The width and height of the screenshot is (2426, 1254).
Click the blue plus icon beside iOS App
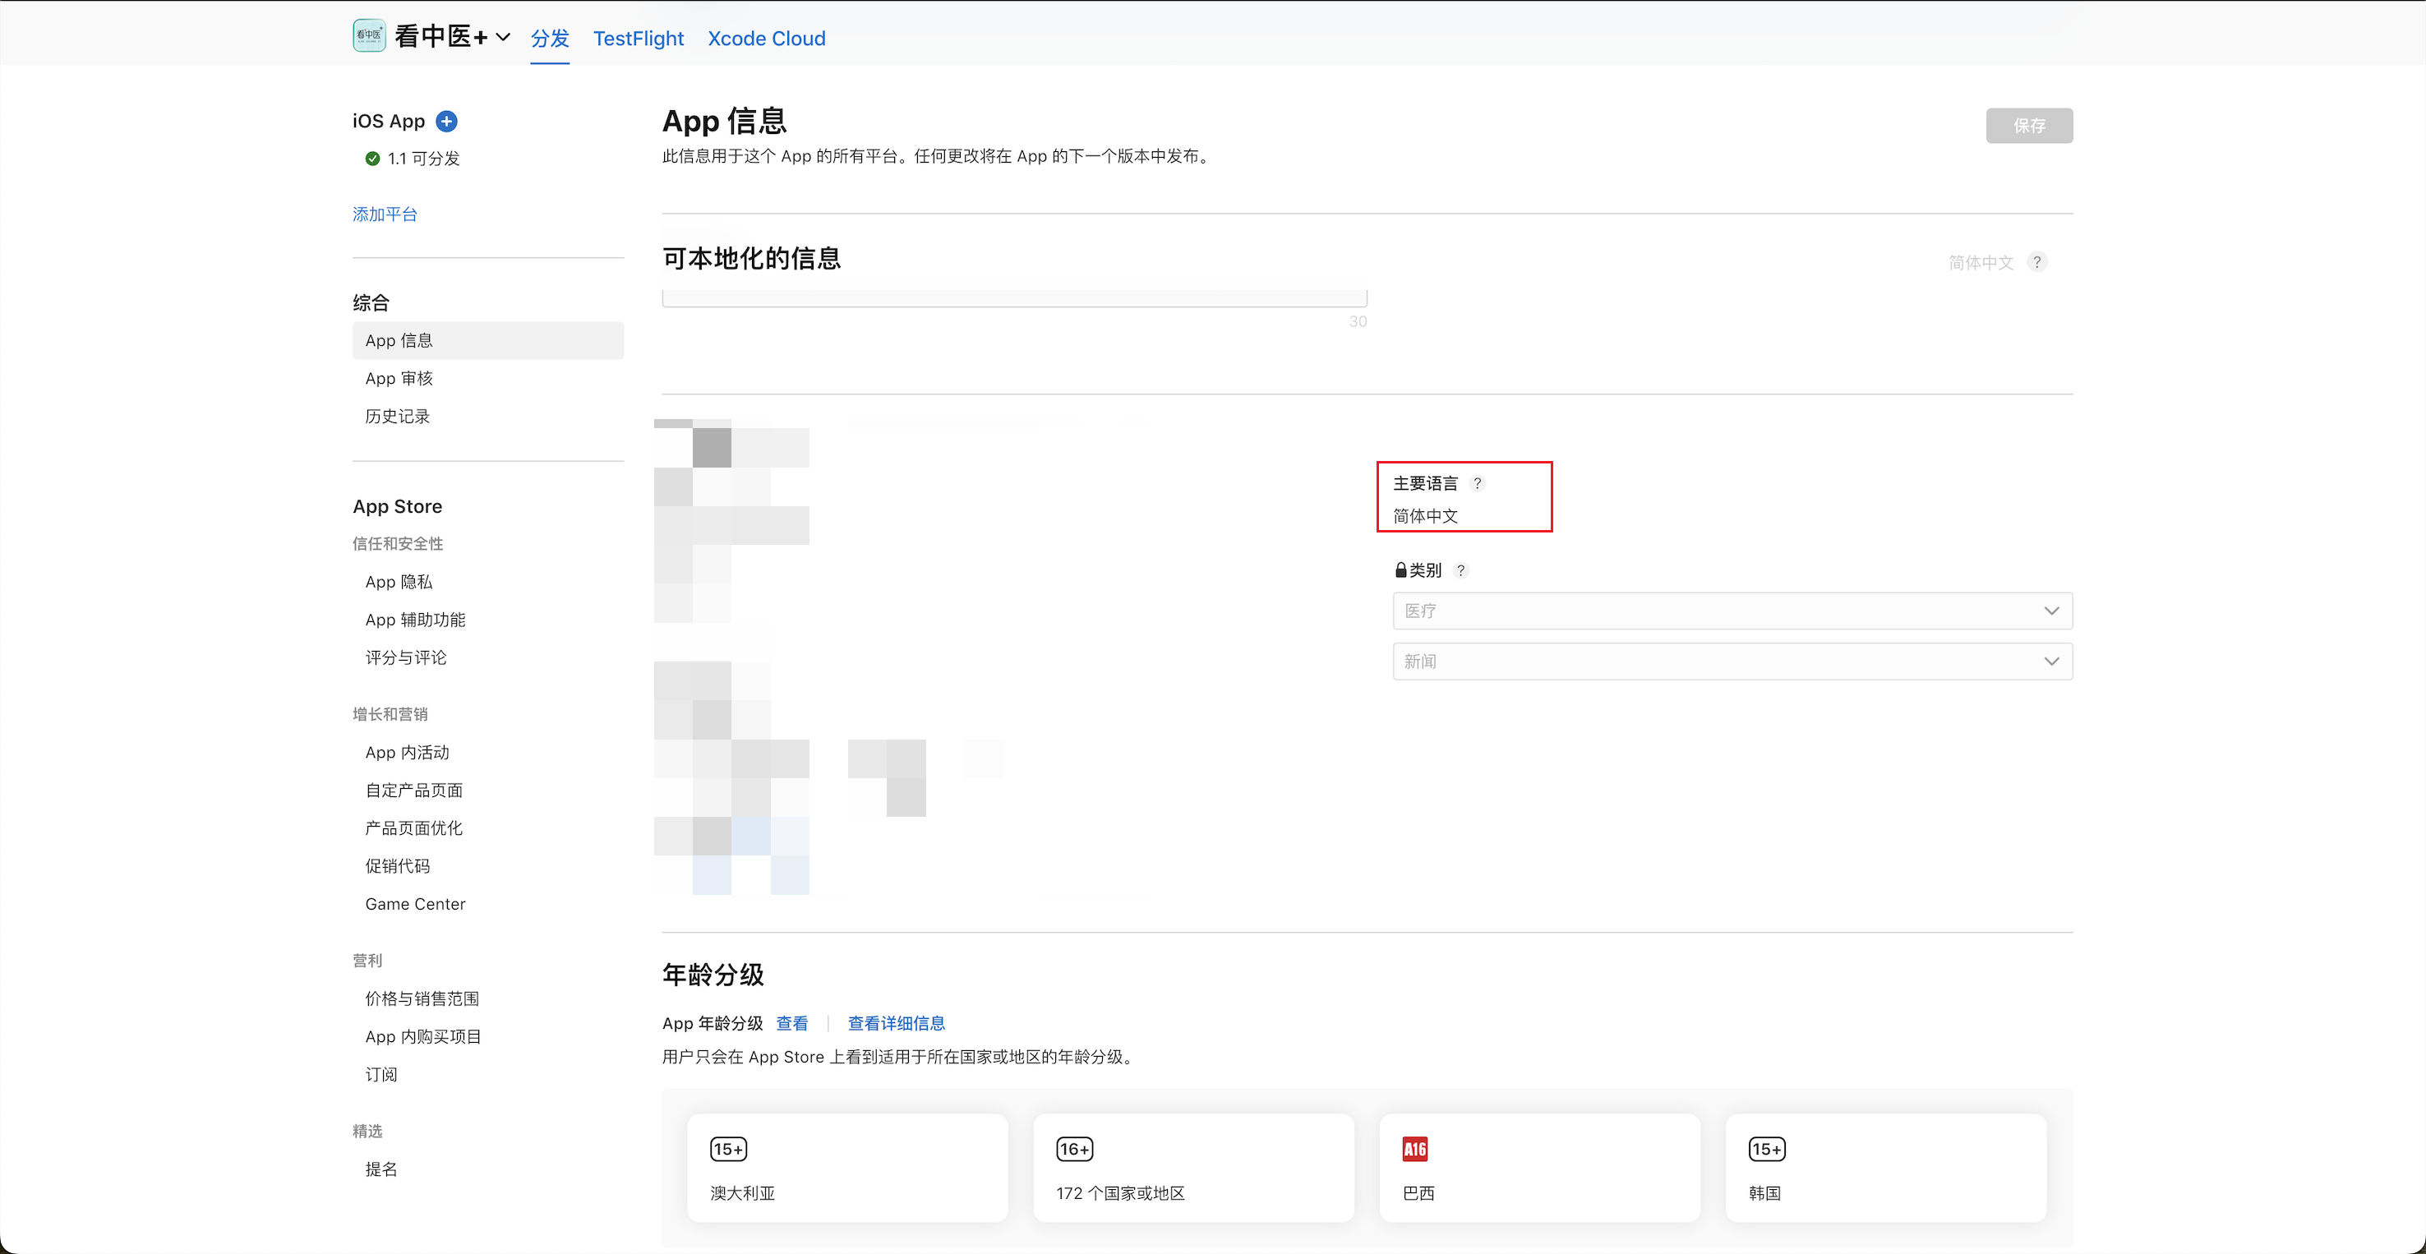coord(446,122)
